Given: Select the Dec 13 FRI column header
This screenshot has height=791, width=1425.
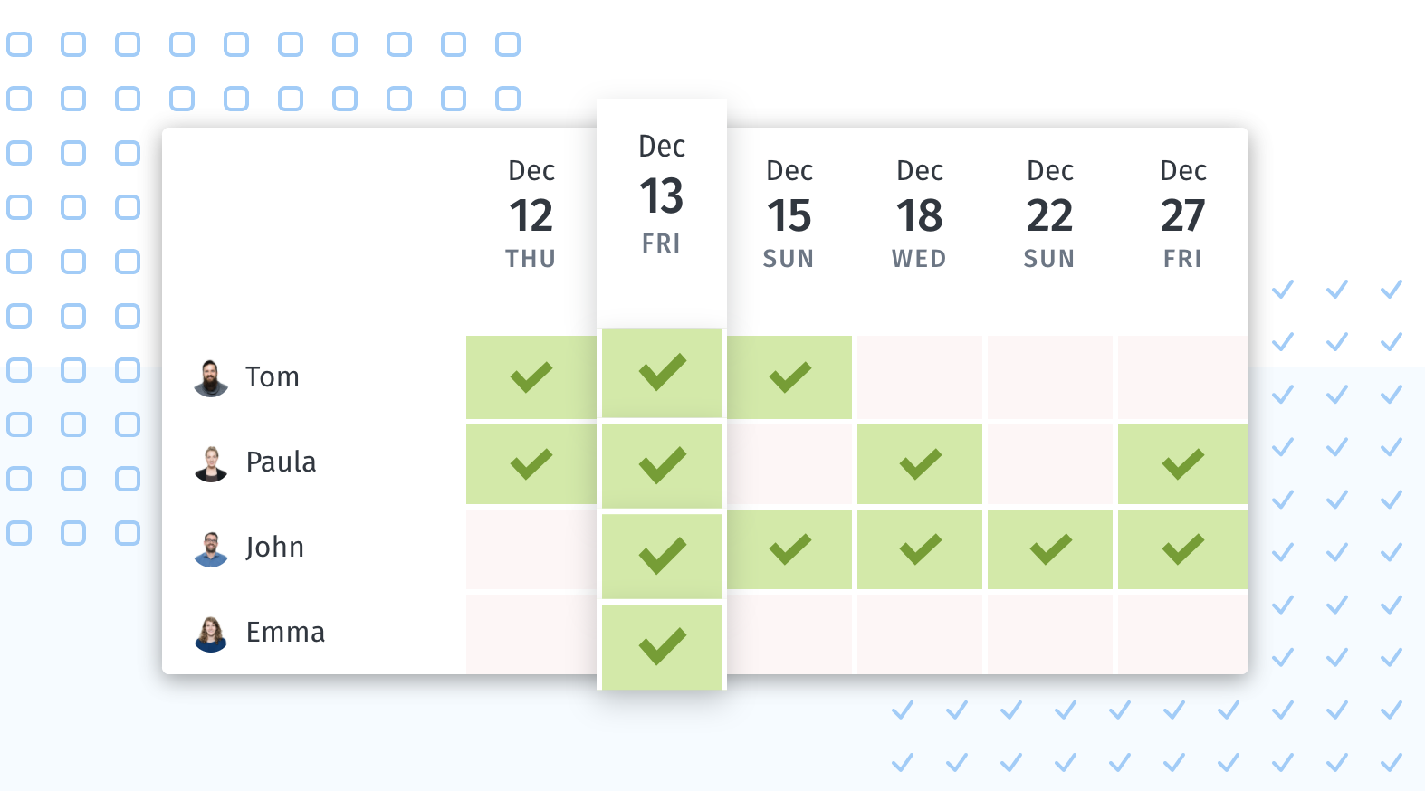Looking at the screenshot, I should (x=662, y=194).
